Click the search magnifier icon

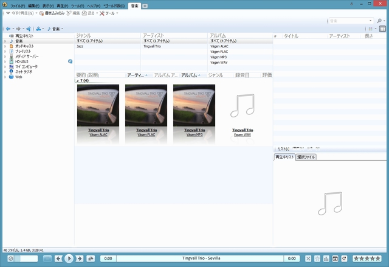tap(379, 21)
